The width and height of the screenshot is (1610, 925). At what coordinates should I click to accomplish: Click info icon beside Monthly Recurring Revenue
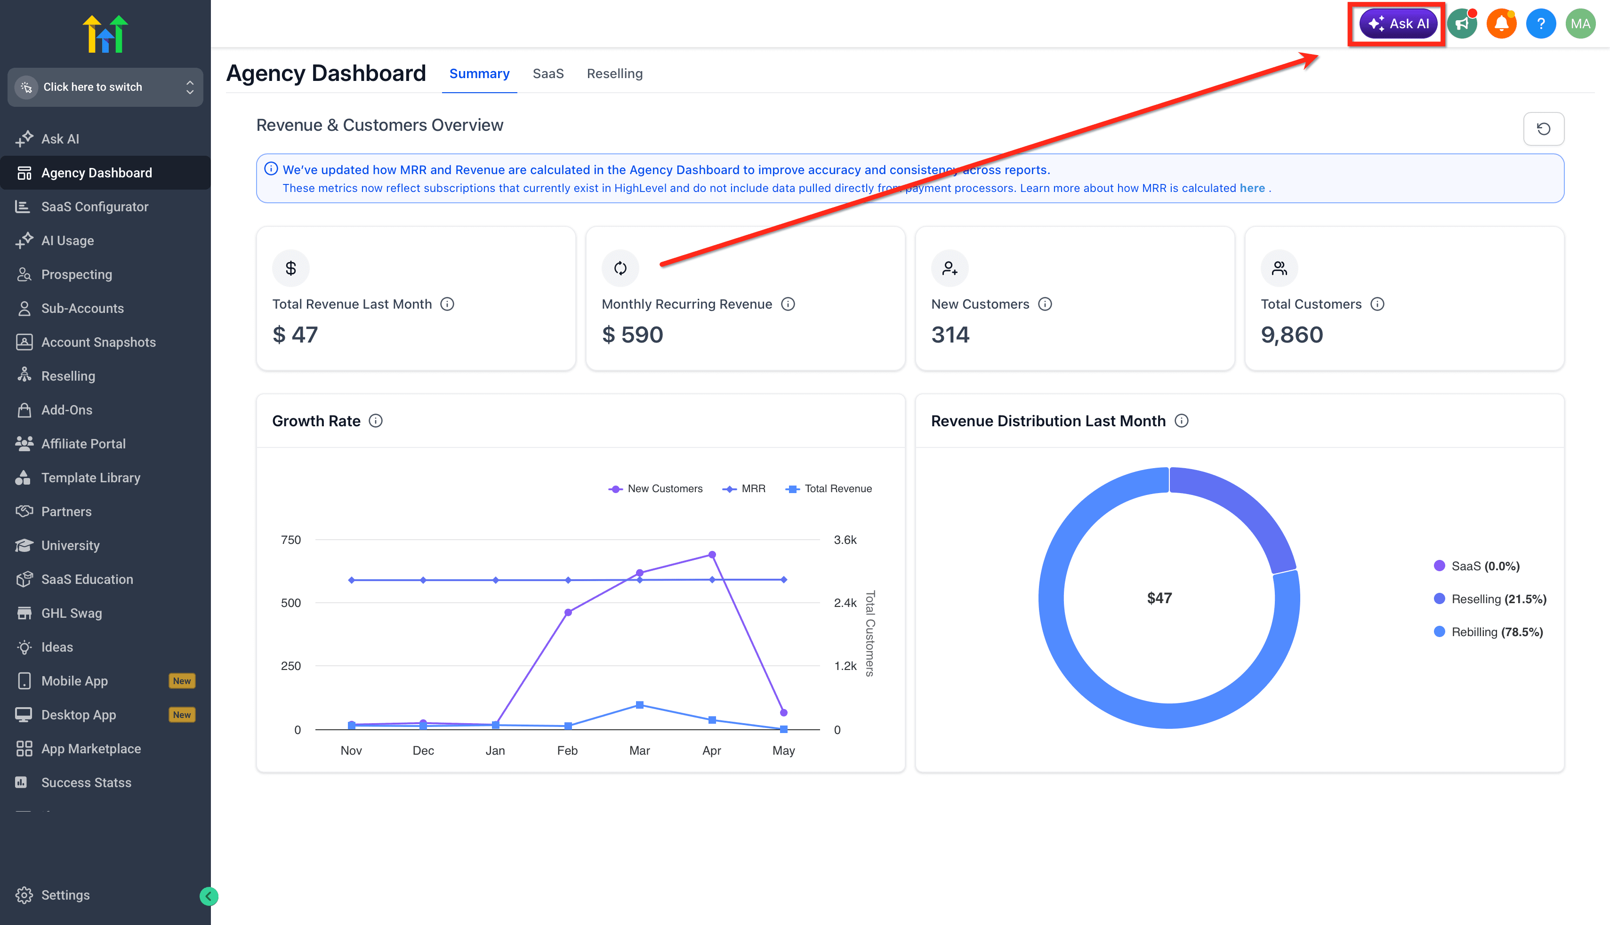click(x=788, y=304)
